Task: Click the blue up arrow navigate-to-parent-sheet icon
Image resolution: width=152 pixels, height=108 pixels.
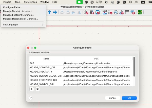Action: 49,12
